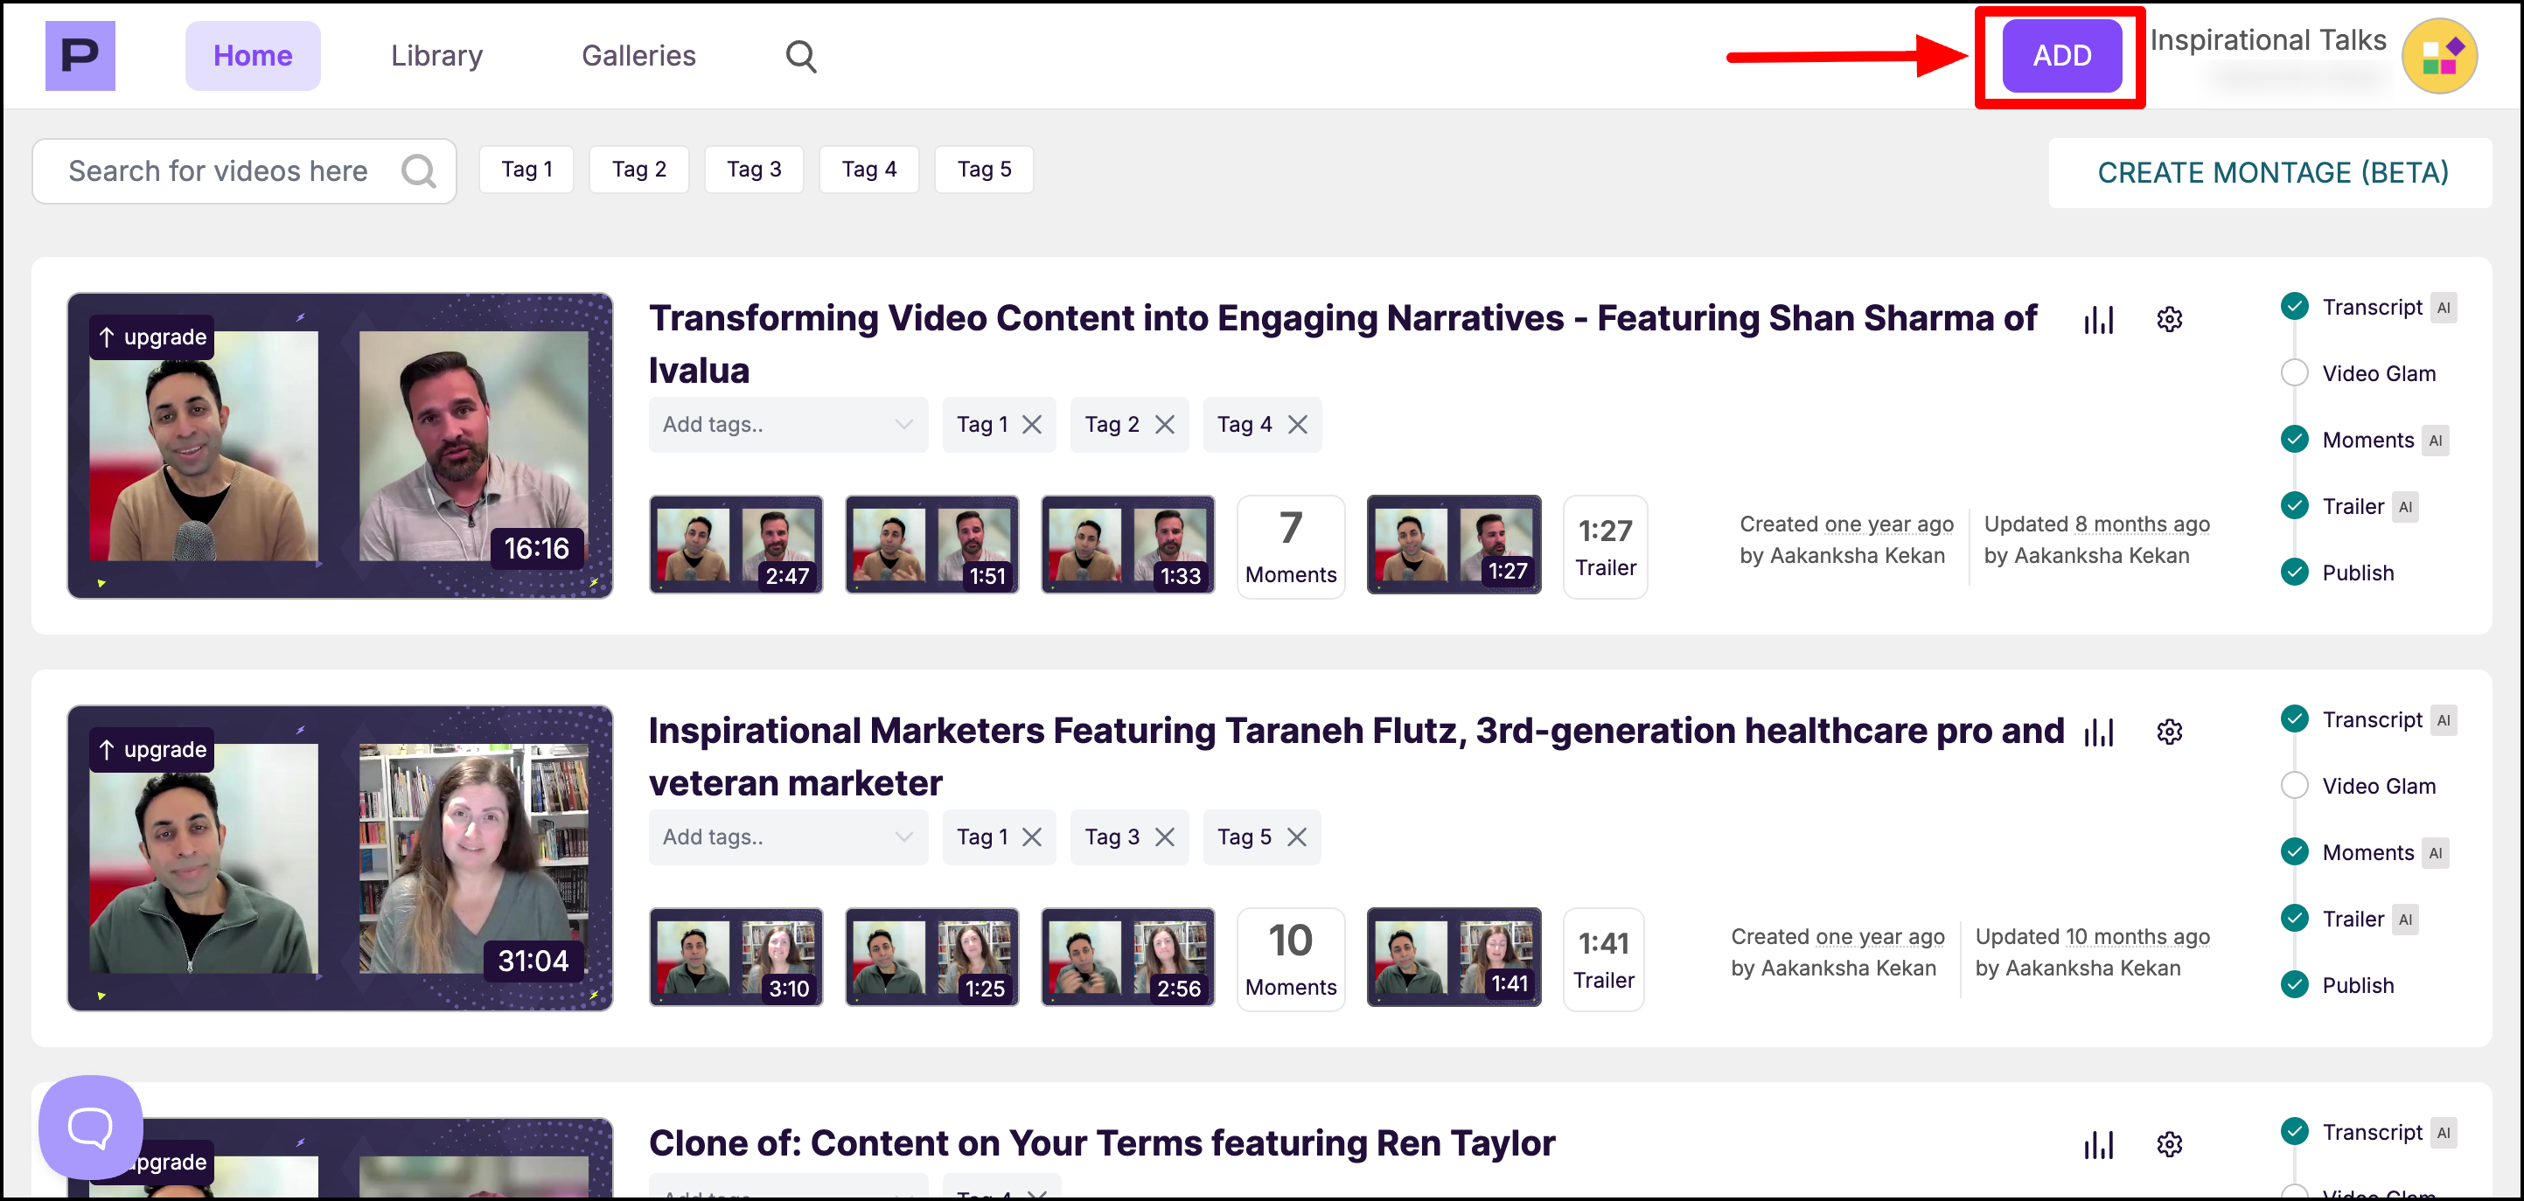
Task: Open the search magnifier in top navigation
Action: tap(800, 56)
